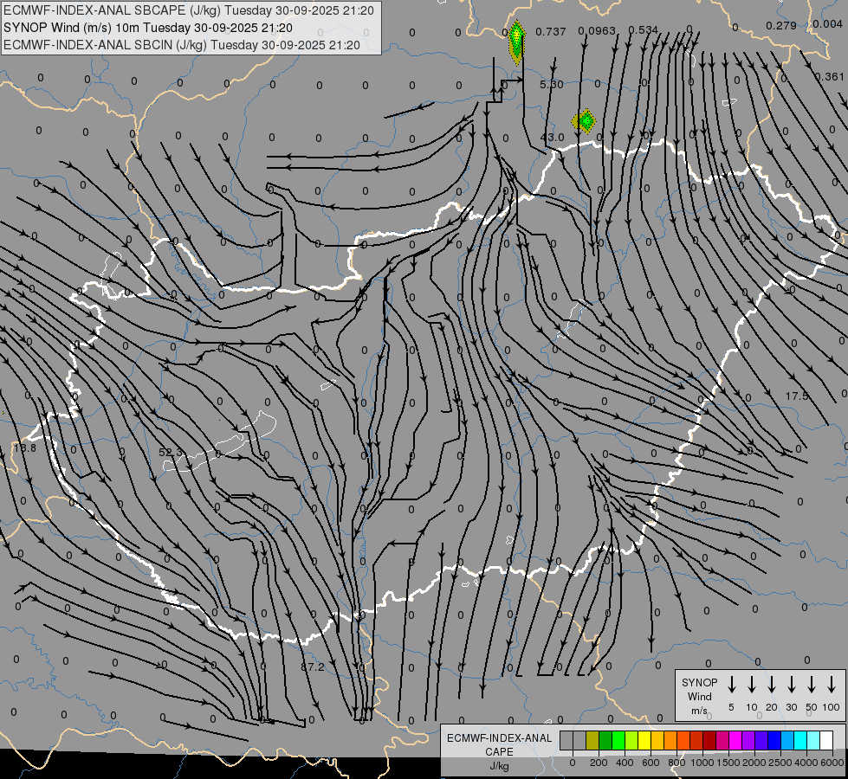Viewport: 848px width, 779px height.
Task: Click the J/kg unit label in legend
Action: coord(499,766)
